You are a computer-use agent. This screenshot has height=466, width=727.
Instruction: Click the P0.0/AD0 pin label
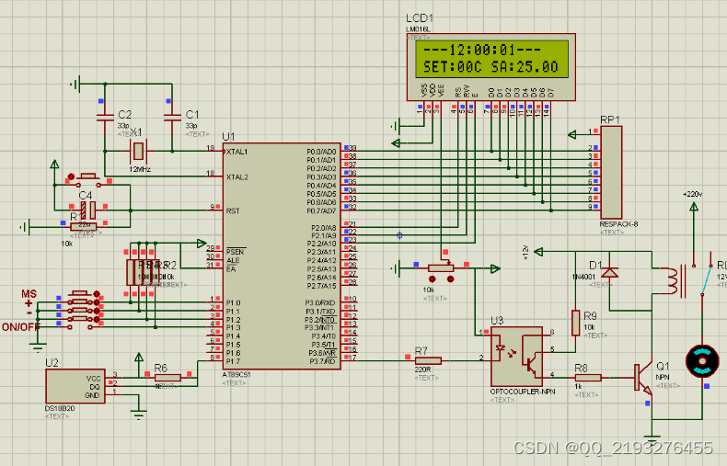coord(321,152)
